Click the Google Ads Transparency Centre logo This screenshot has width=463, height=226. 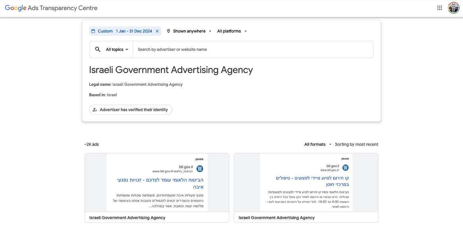51,8
